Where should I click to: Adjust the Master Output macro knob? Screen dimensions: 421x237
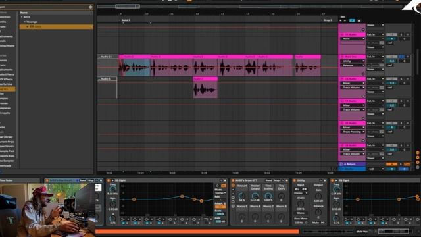(255, 196)
